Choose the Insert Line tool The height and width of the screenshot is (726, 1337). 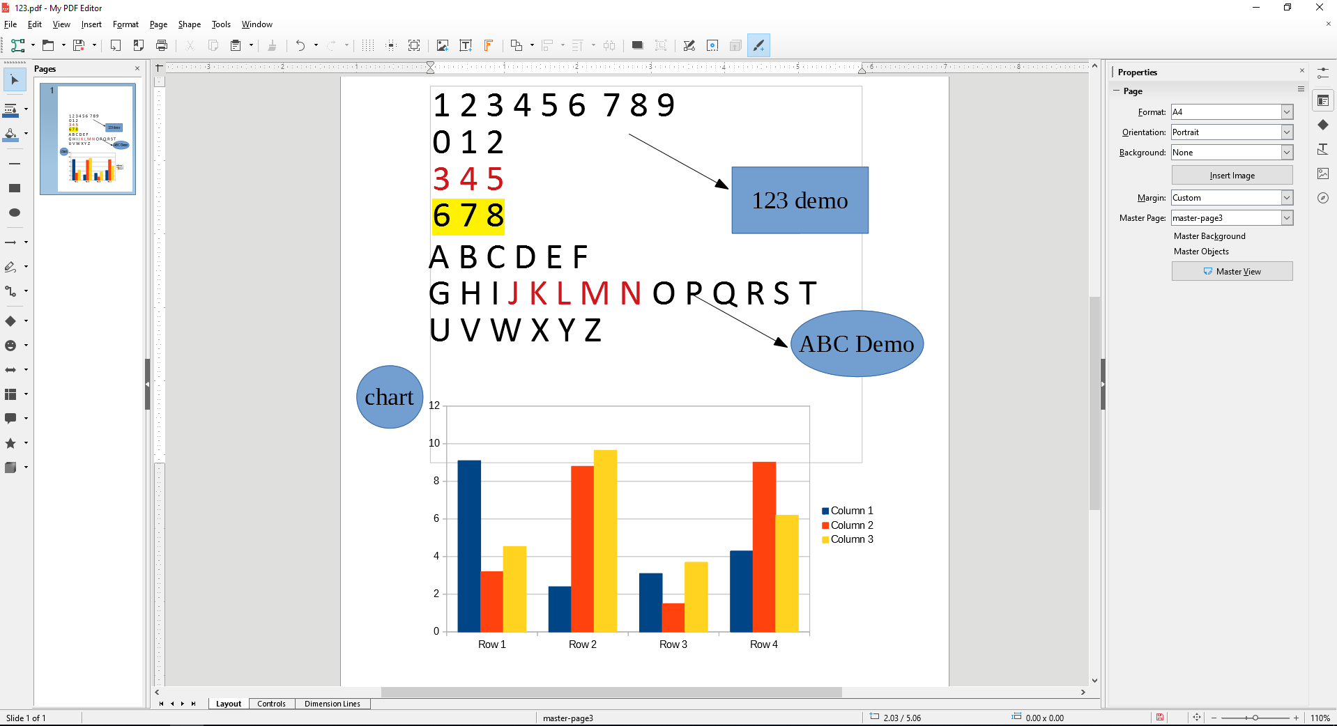[15, 164]
